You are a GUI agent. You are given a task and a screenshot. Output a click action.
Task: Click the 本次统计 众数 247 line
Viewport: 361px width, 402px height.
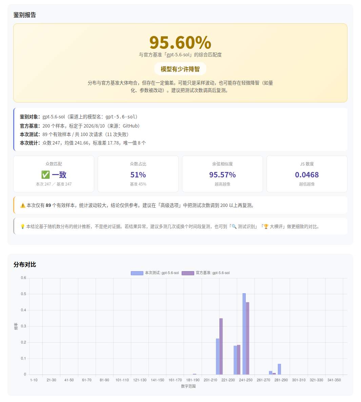click(82, 143)
